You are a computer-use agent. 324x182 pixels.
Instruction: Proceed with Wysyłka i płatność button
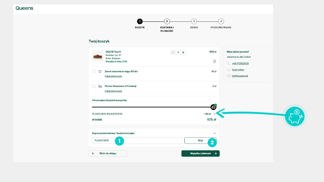(200, 153)
